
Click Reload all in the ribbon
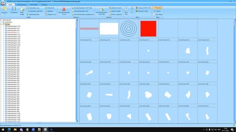click(49, 8)
